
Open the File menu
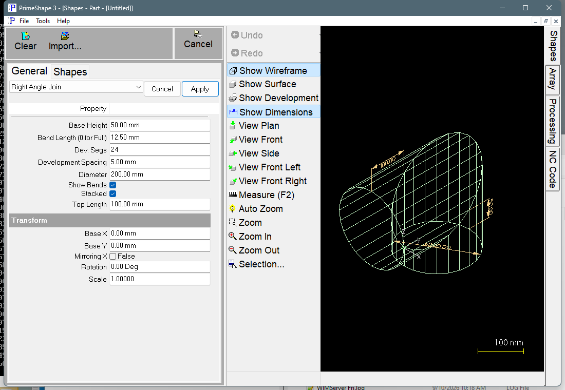(x=24, y=21)
